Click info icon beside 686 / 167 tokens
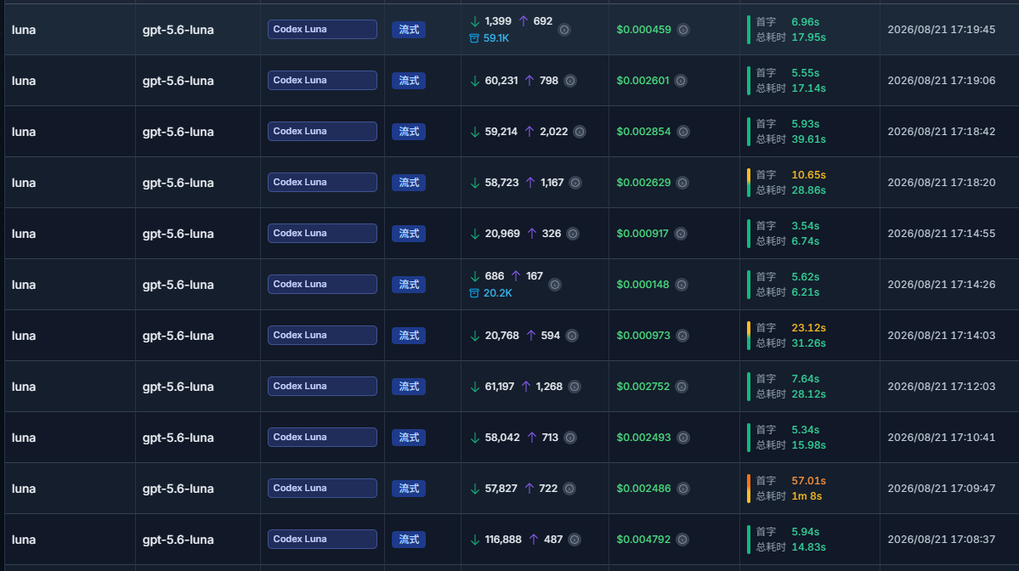 tap(554, 285)
